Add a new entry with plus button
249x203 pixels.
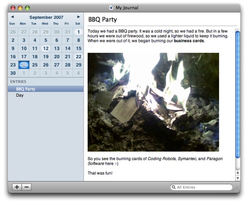click(17, 187)
